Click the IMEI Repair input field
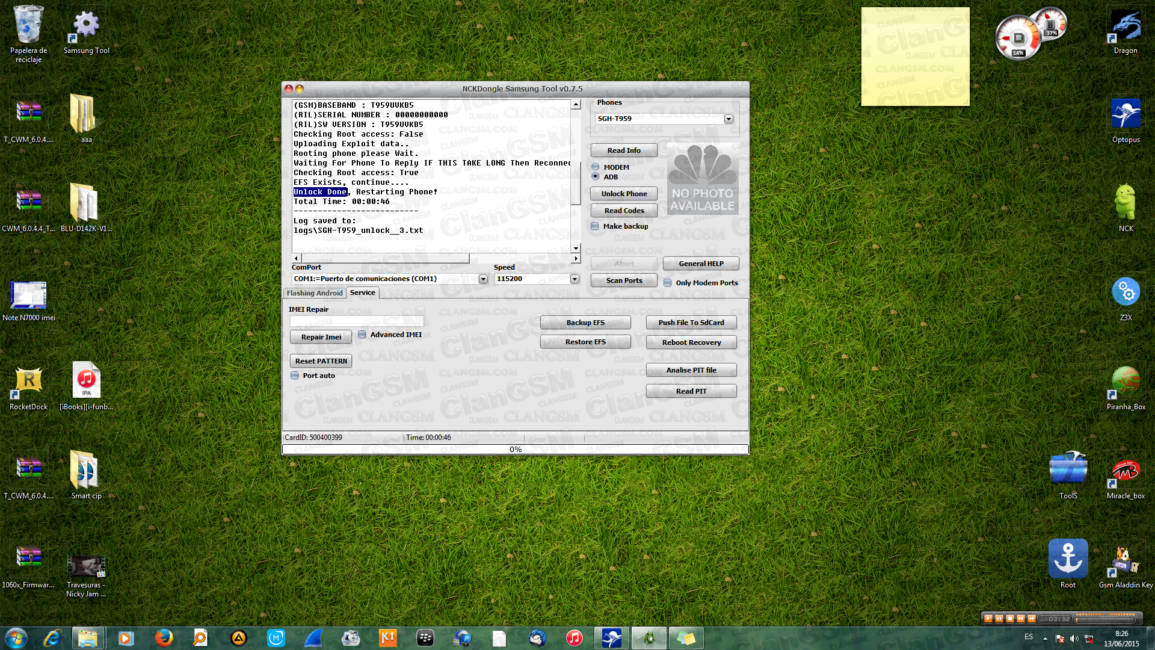1155x650 pixels. [x=357, y=321]
